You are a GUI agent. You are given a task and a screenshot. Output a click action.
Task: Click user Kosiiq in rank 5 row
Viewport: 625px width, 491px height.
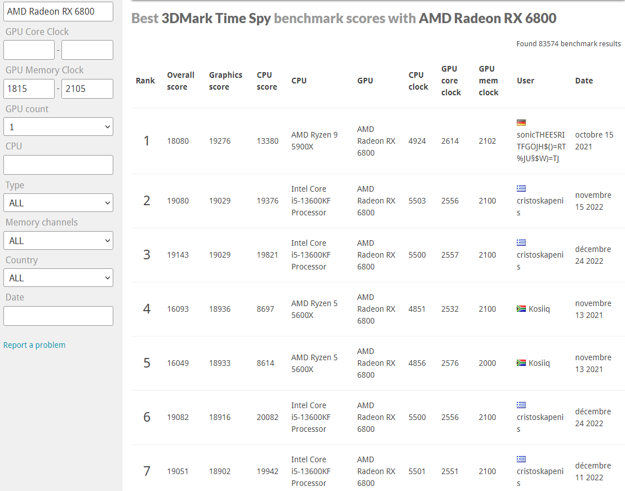click(x=539, y=363)
